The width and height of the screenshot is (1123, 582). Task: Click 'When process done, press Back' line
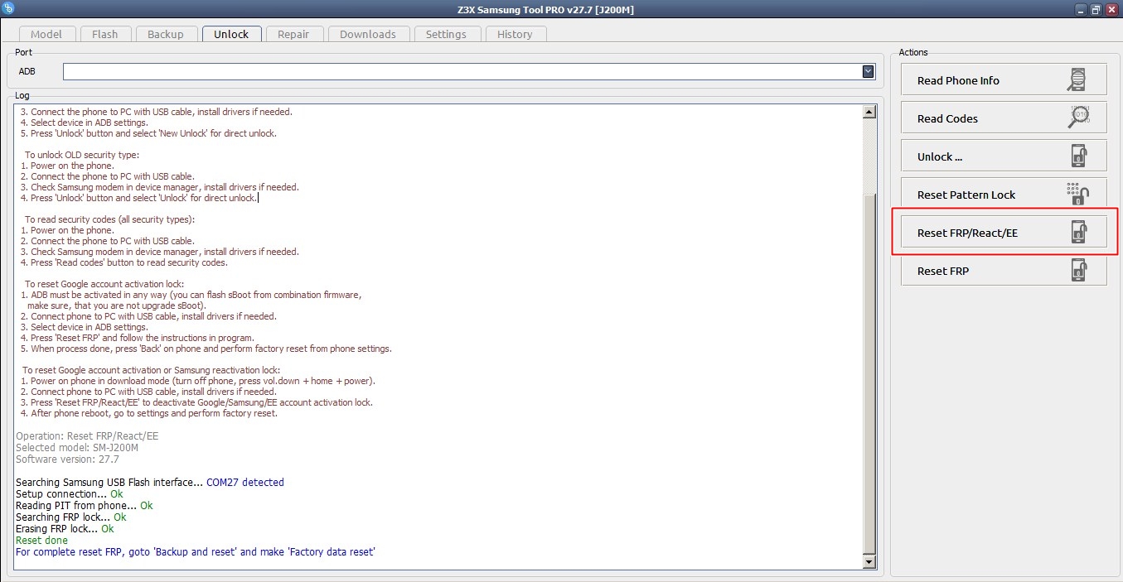coord(206,349)
